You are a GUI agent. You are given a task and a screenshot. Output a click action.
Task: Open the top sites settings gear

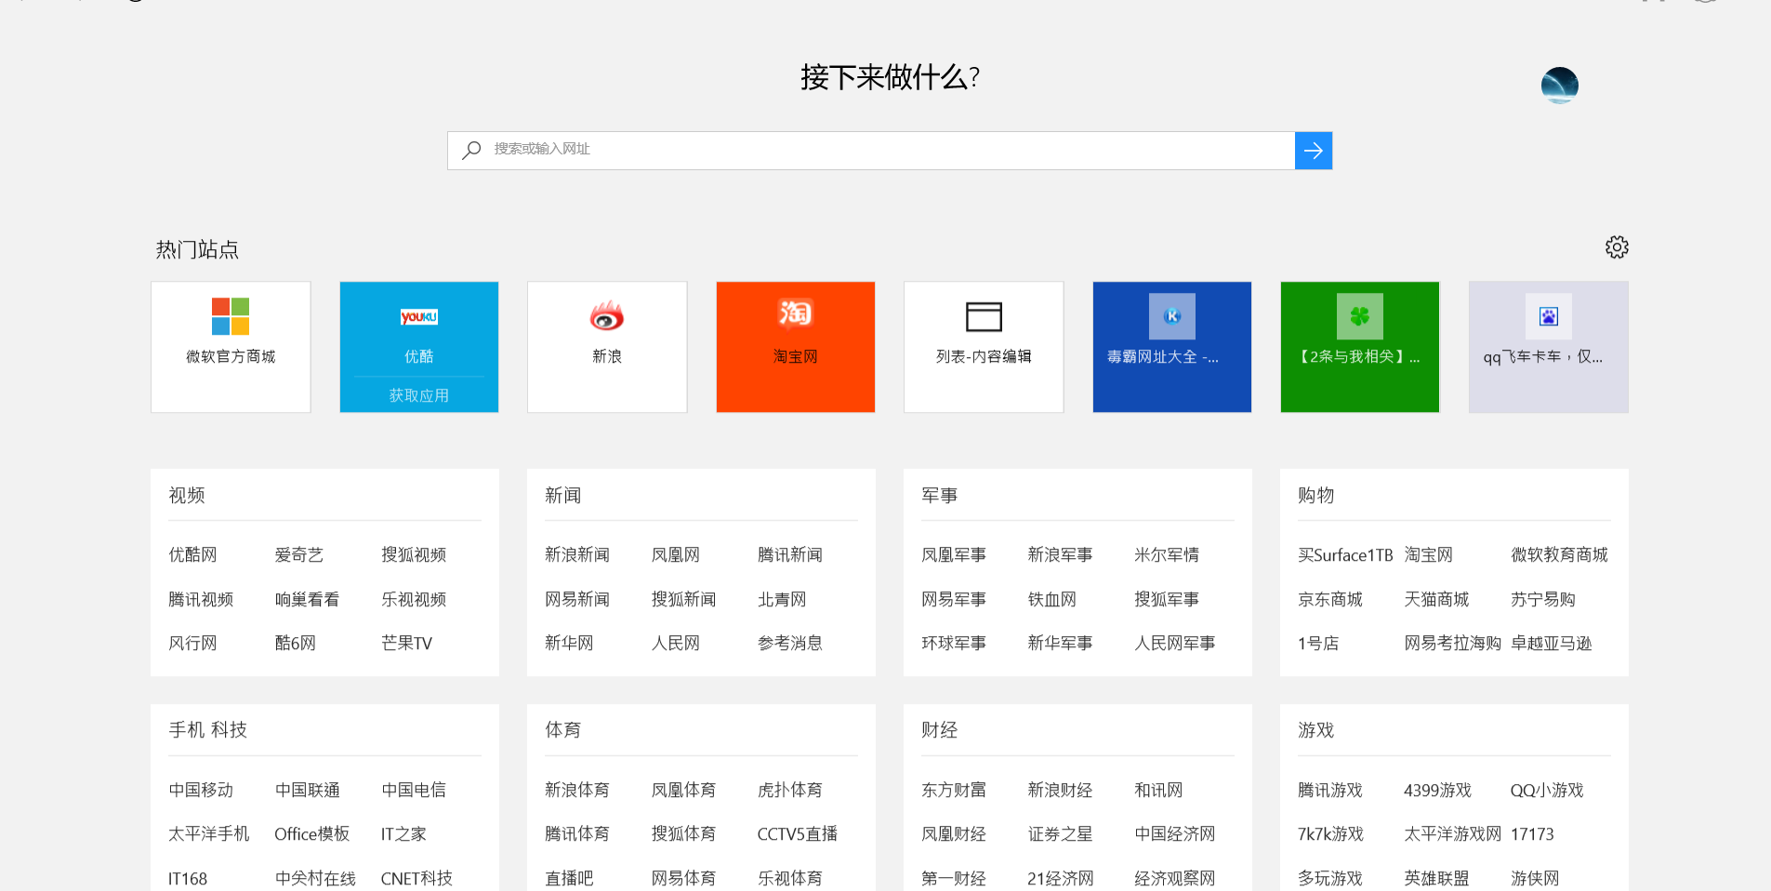(x=1617, y=247)
